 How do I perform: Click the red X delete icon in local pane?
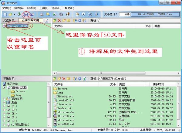click(x=64, y=79)
